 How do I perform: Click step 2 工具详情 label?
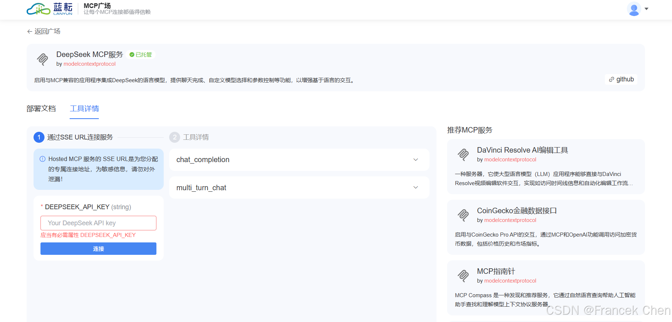[x=196, y=137]
